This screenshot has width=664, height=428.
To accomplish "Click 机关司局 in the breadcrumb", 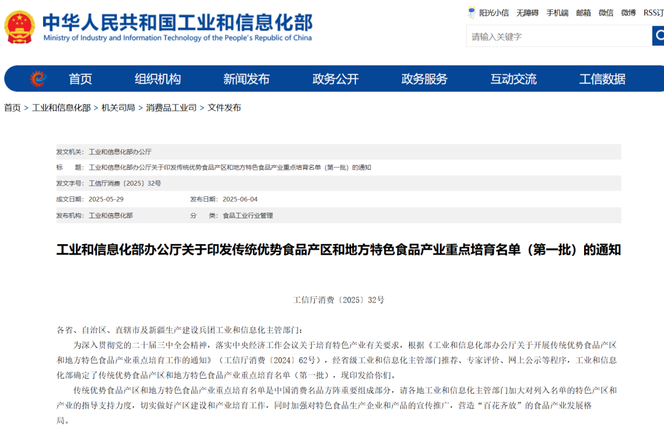I will pos(118,108).
